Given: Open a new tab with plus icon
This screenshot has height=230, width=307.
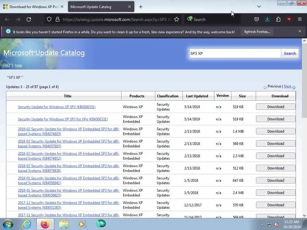Looking at the screenshot, I should coord(141,7).
